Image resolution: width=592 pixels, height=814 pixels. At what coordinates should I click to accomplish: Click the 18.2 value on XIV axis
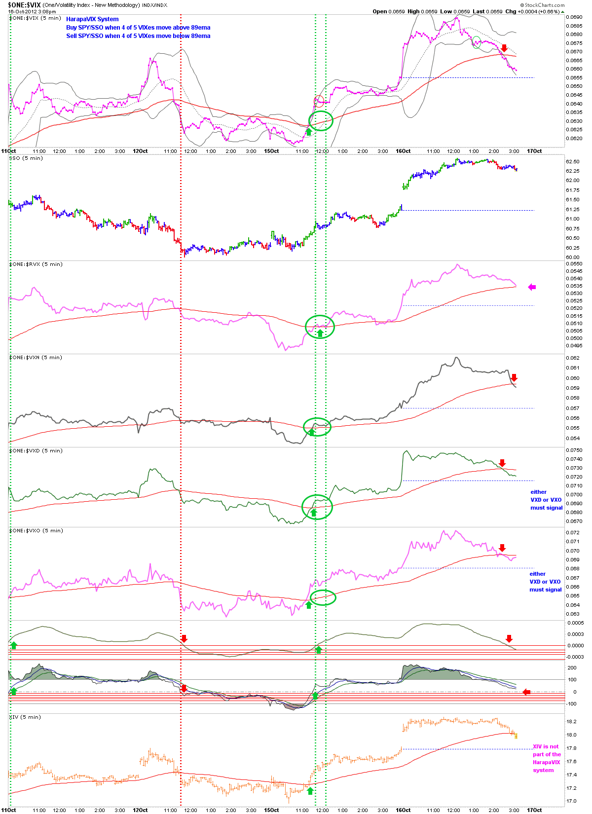[x=572, y=722]
